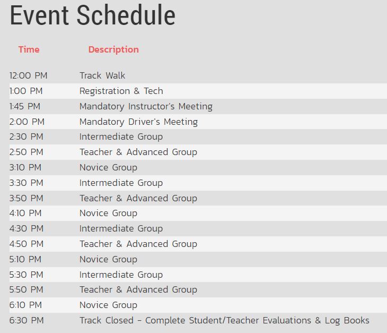Image resolution: width=387 pixels, height=333 pixels.
Task: Click the Event Schedule heading
Action: [x=92, y=15]
